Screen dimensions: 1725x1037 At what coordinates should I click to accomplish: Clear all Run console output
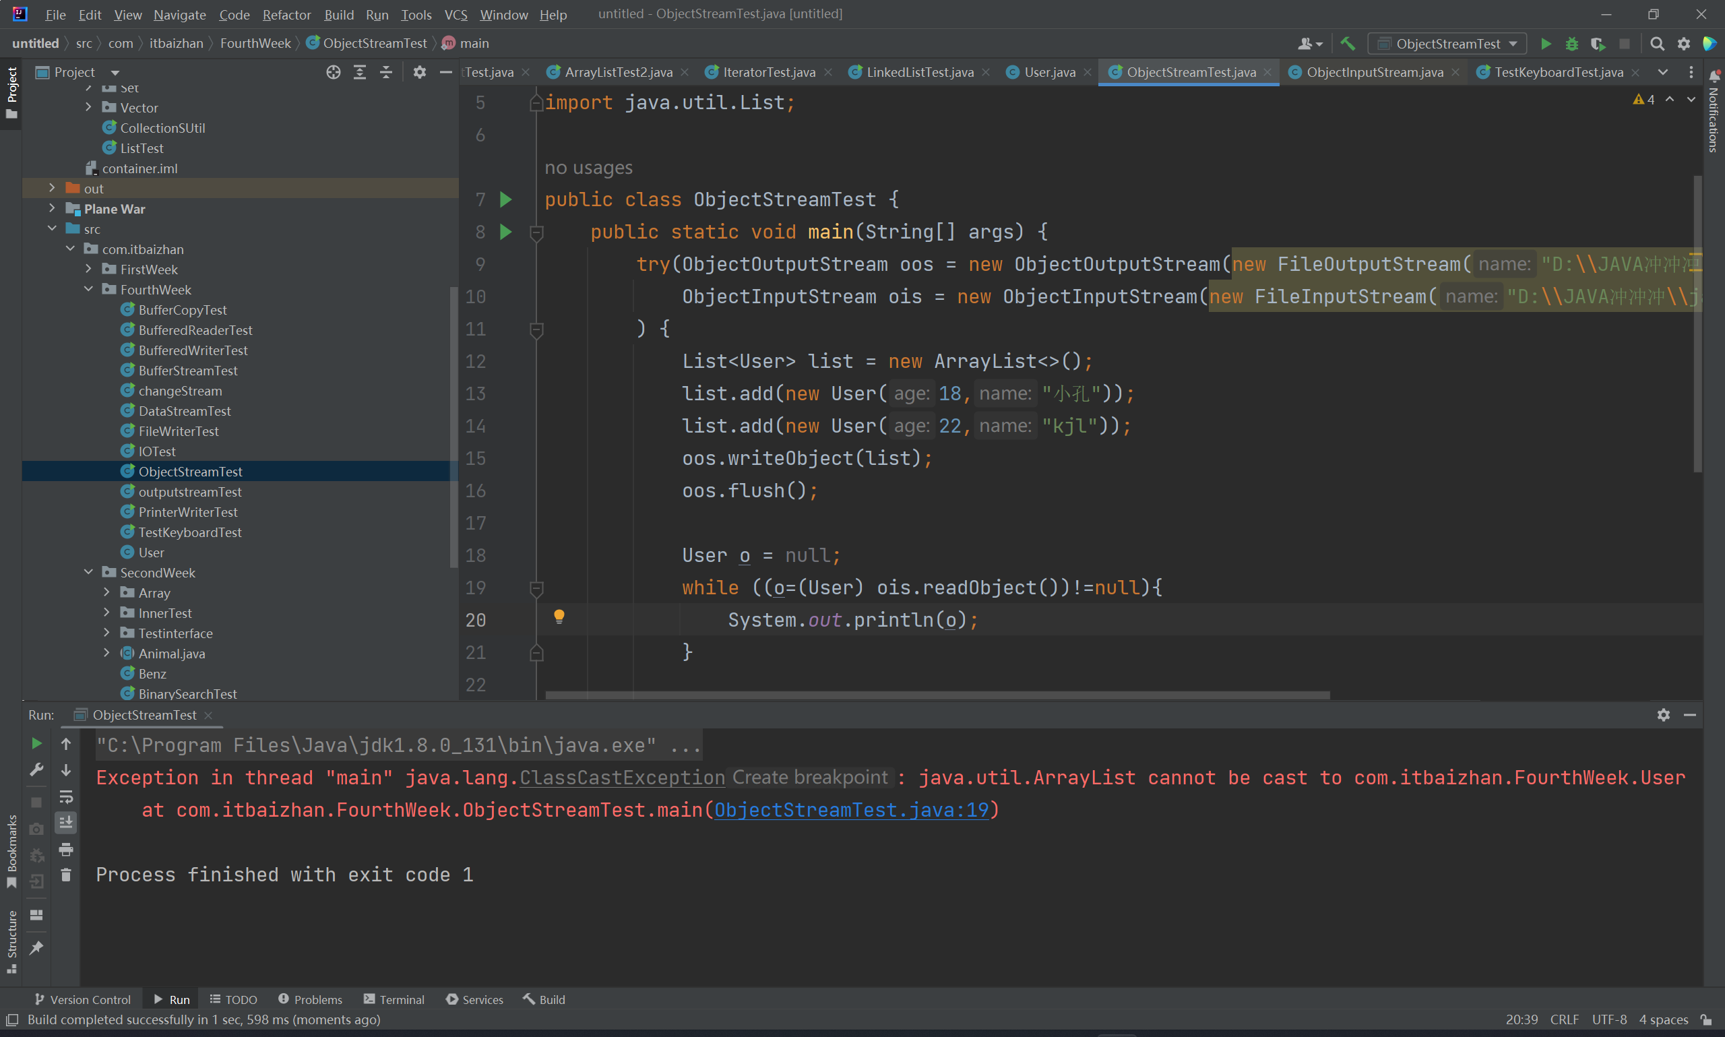point(65,875)
